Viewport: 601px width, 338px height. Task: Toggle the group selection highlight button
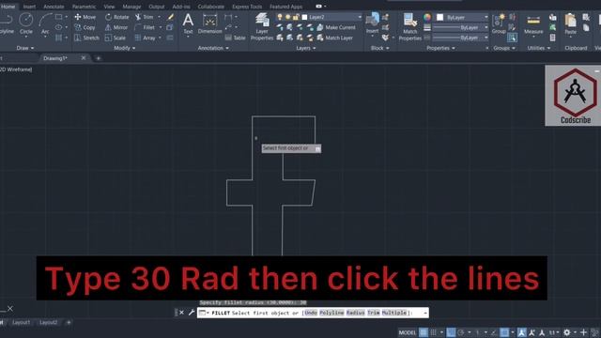512,38
